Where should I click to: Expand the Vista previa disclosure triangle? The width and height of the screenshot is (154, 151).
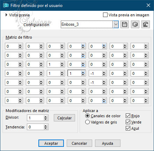pyautogui.click(x=7, y=15)
